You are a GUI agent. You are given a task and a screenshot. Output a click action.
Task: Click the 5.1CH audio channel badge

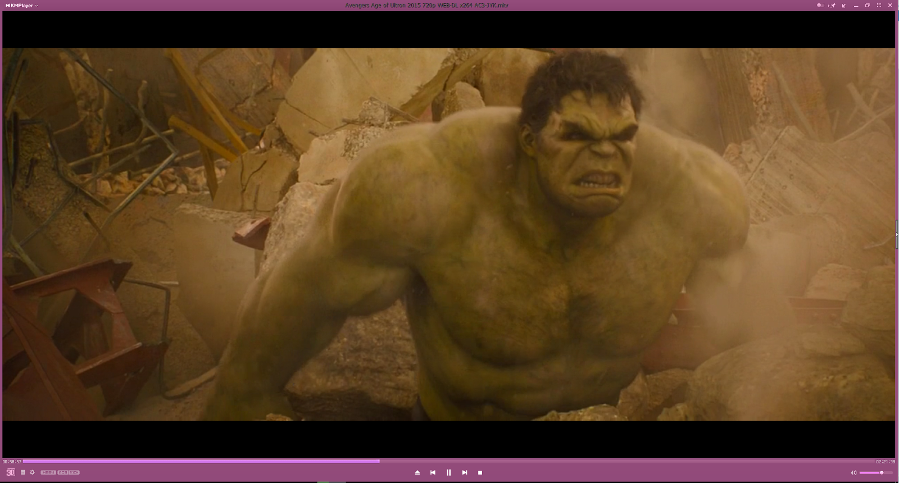coord(74,472)
